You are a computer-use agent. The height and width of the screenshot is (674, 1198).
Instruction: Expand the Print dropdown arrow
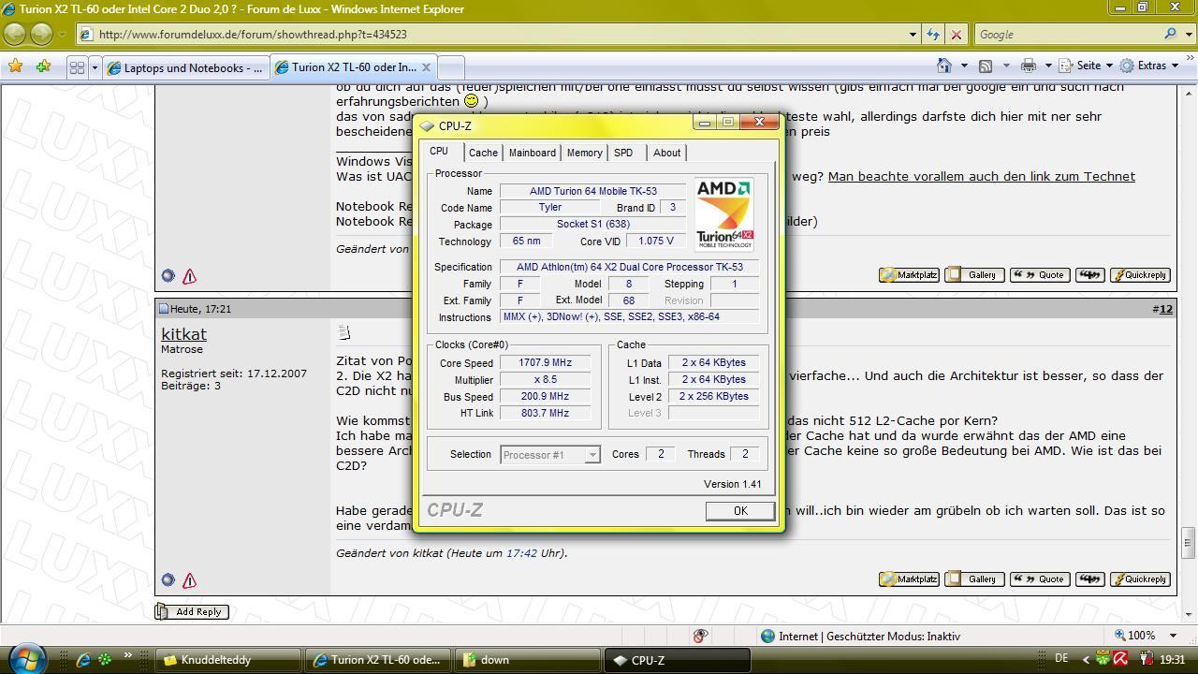[1047, 66]
